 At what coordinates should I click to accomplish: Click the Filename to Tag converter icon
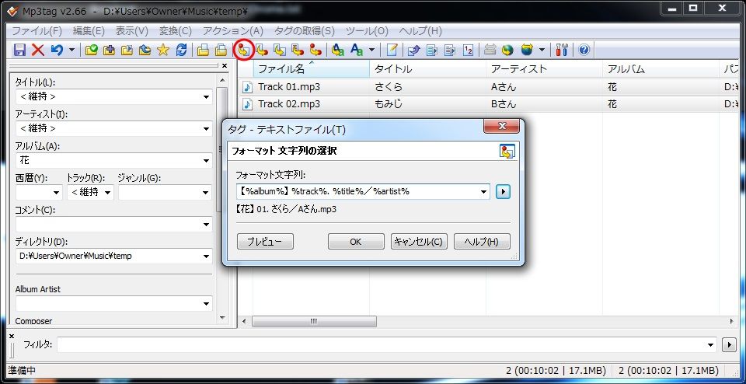tap(261, 50)
